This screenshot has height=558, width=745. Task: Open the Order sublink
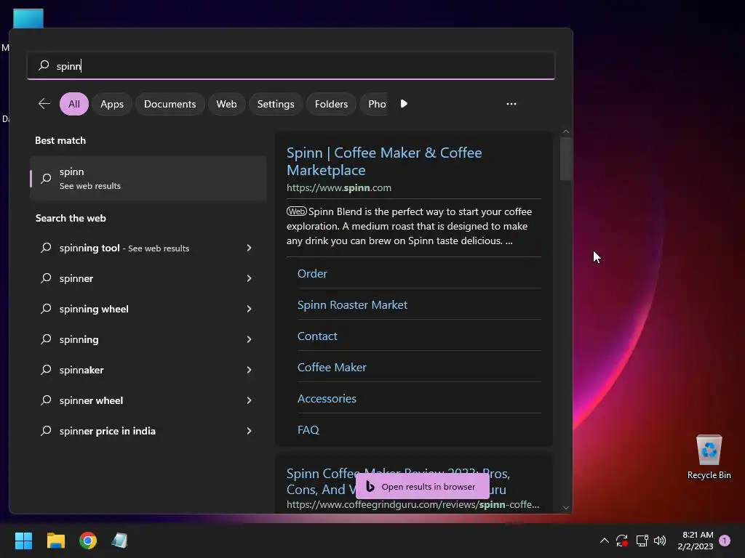coord(312,273)
